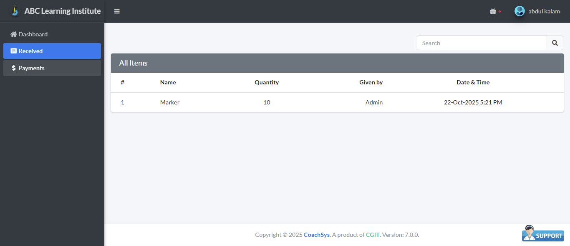Click the Date & Time column header

point(473,82)
